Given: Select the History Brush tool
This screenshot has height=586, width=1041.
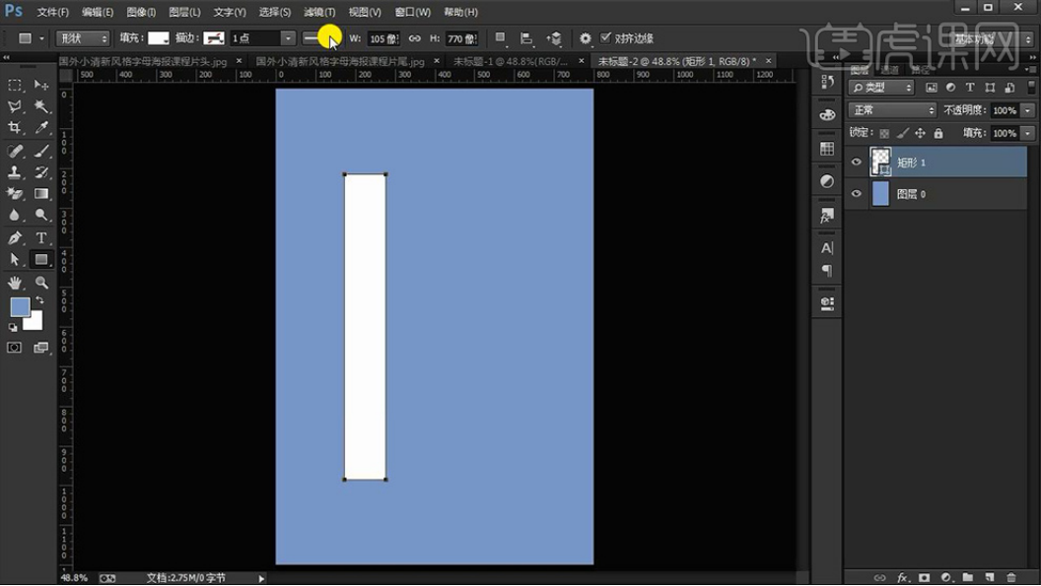Looking at the screenshot, I should [41, 172].
